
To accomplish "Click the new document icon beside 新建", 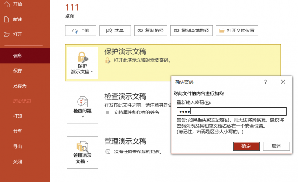I will coord(7,19).
